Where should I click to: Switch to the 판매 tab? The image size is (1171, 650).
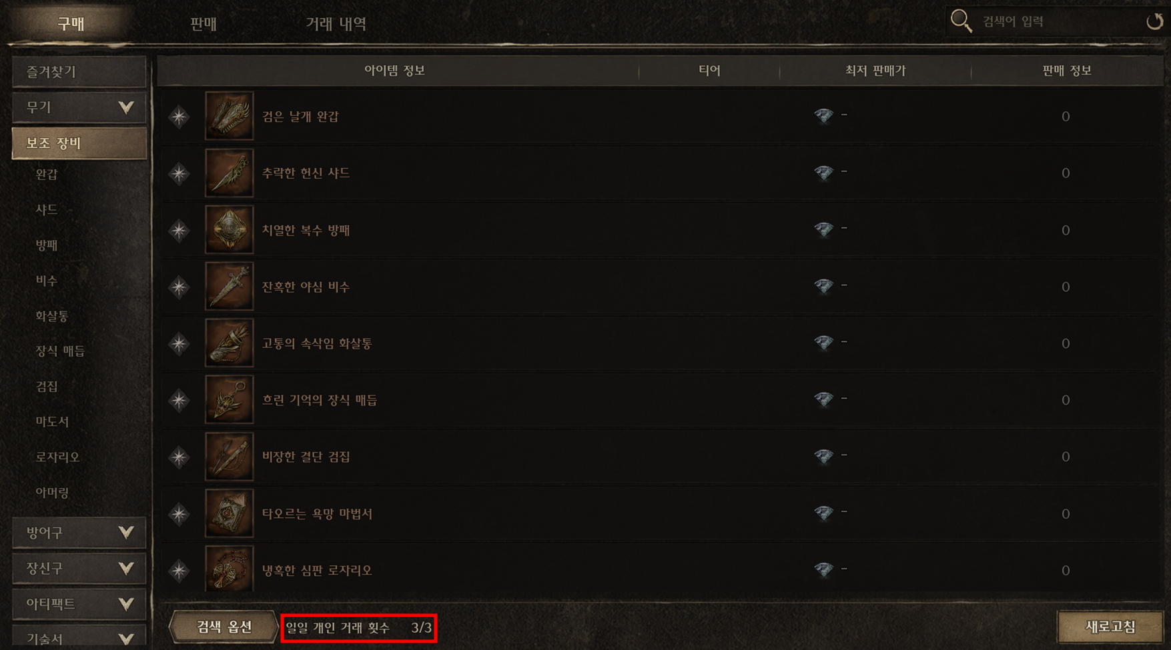(204, 24)
